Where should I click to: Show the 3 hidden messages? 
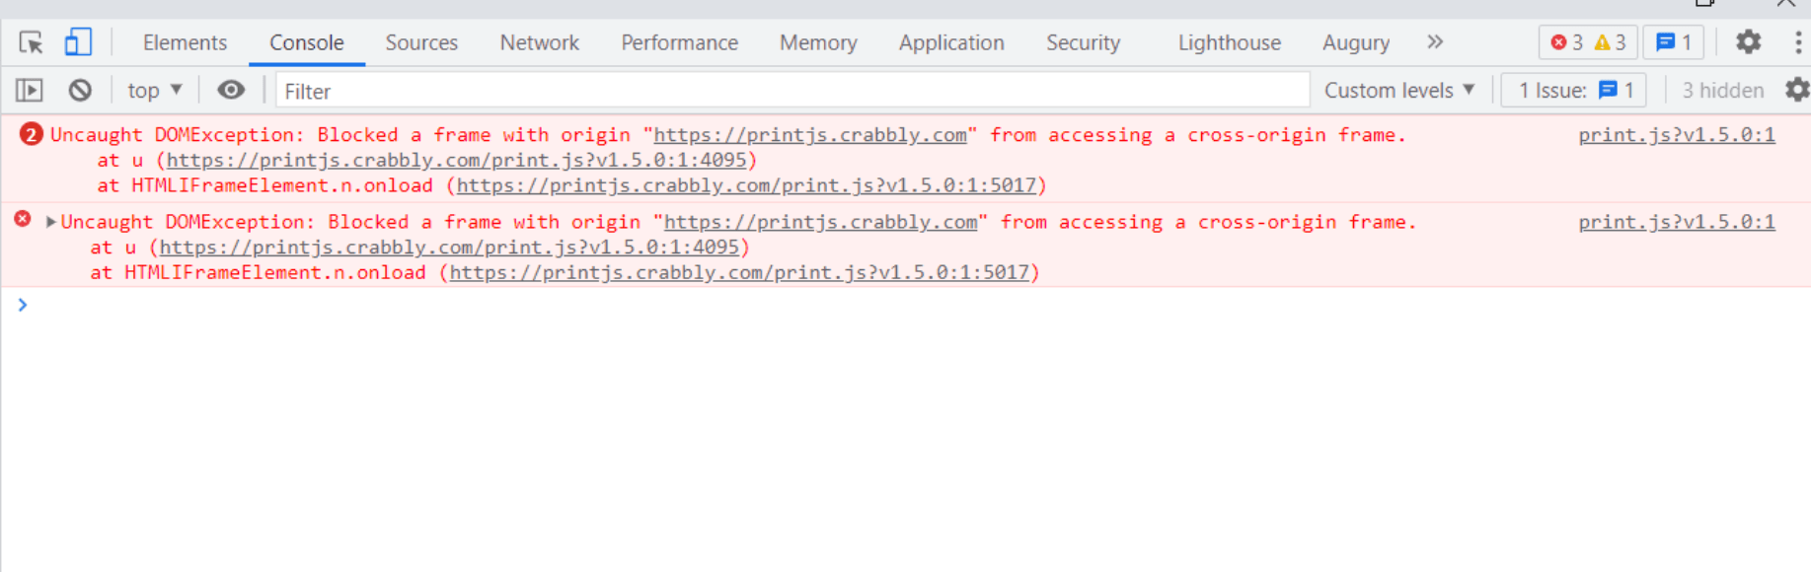point(1722,90)
